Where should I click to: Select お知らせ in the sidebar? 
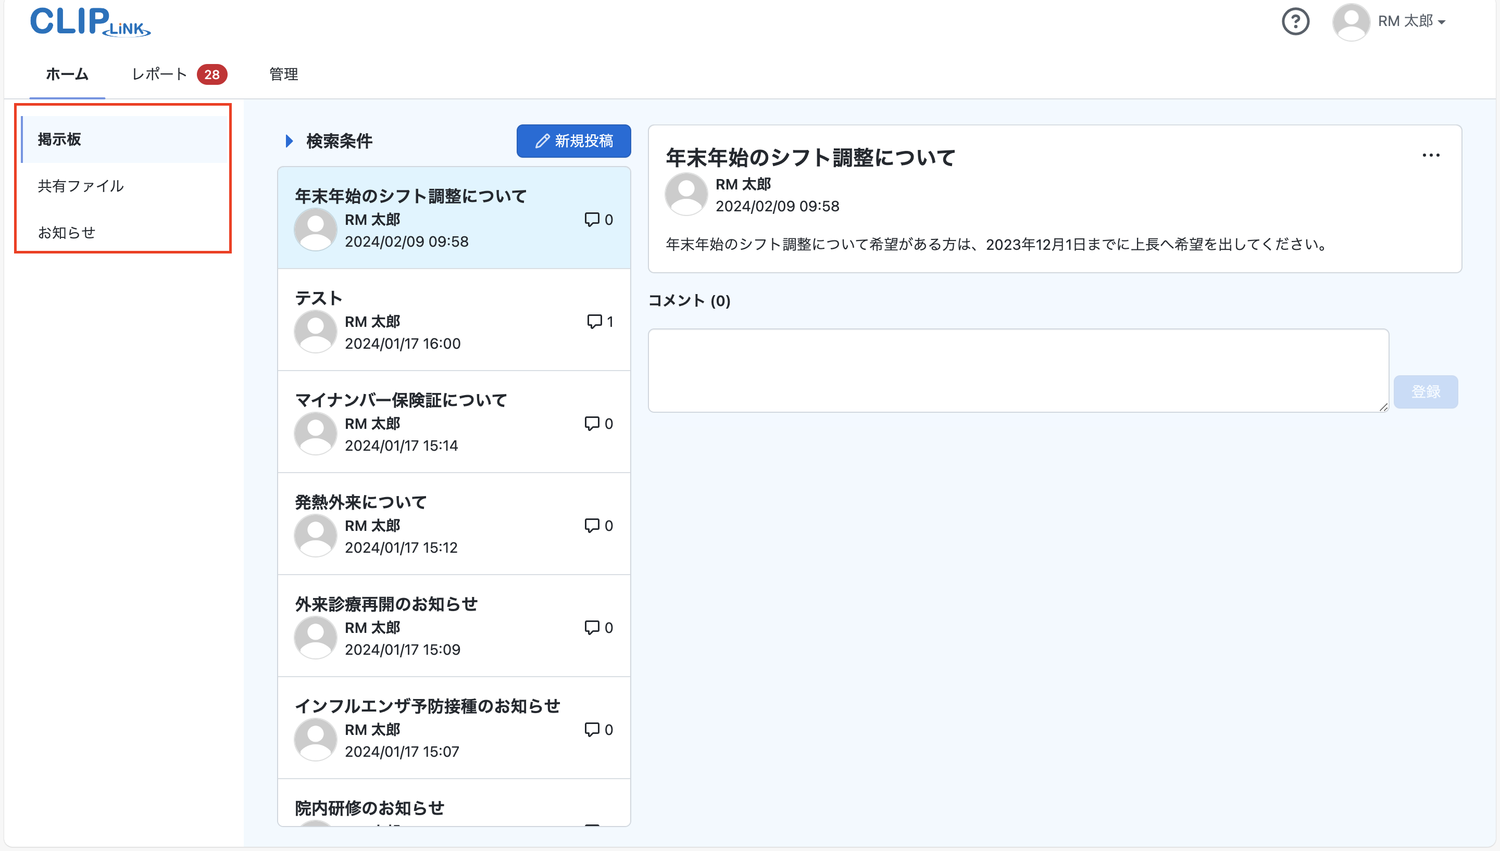pos(67,233)
